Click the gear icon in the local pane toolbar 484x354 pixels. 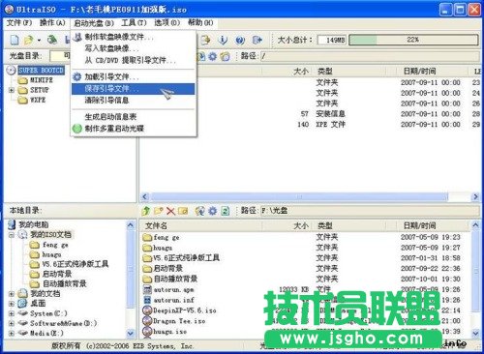tap(212, 211)
